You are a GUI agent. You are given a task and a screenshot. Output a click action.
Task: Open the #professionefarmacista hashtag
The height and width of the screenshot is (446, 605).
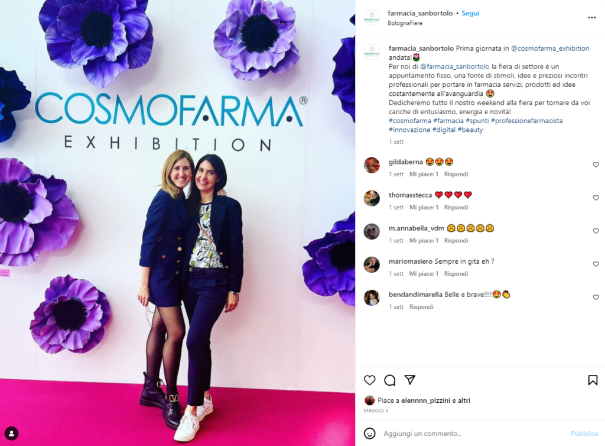[x=526, y=121]
